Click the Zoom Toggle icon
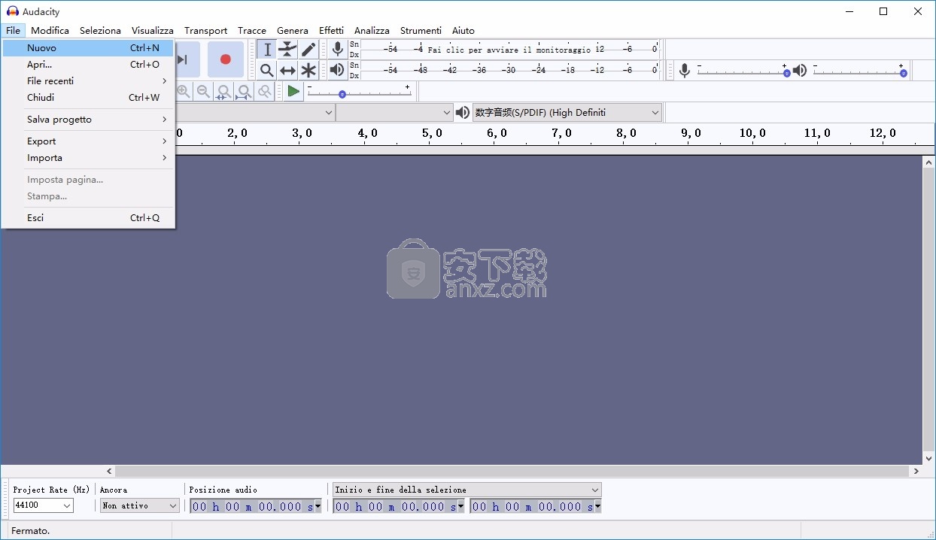936x540 pixels. (x=264, y=92)
